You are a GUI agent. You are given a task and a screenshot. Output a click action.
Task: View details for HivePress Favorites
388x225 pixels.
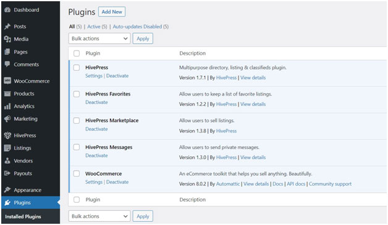pyautogui.click(x=253, y=104)
